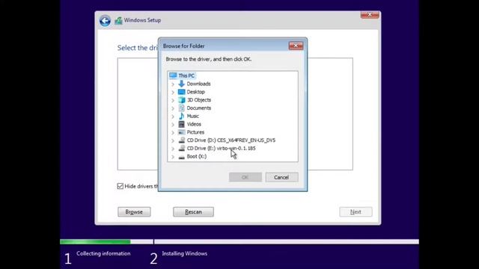The height and width of the screenshot is (269, 479).
Task: Click the Documents page icon
Action: [x=181, y=108]
